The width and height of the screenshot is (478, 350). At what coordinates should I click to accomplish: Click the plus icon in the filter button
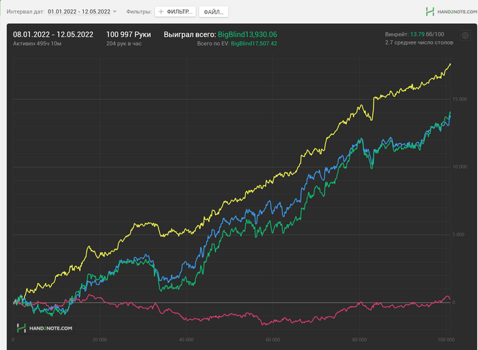[x=161, y=12]
